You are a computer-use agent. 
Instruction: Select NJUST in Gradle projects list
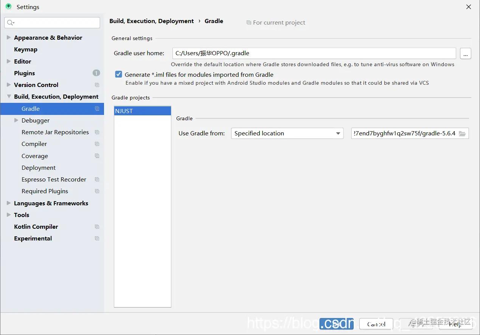(143, 111)
